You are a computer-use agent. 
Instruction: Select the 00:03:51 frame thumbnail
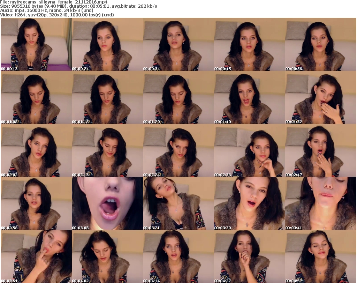[36, 256]
